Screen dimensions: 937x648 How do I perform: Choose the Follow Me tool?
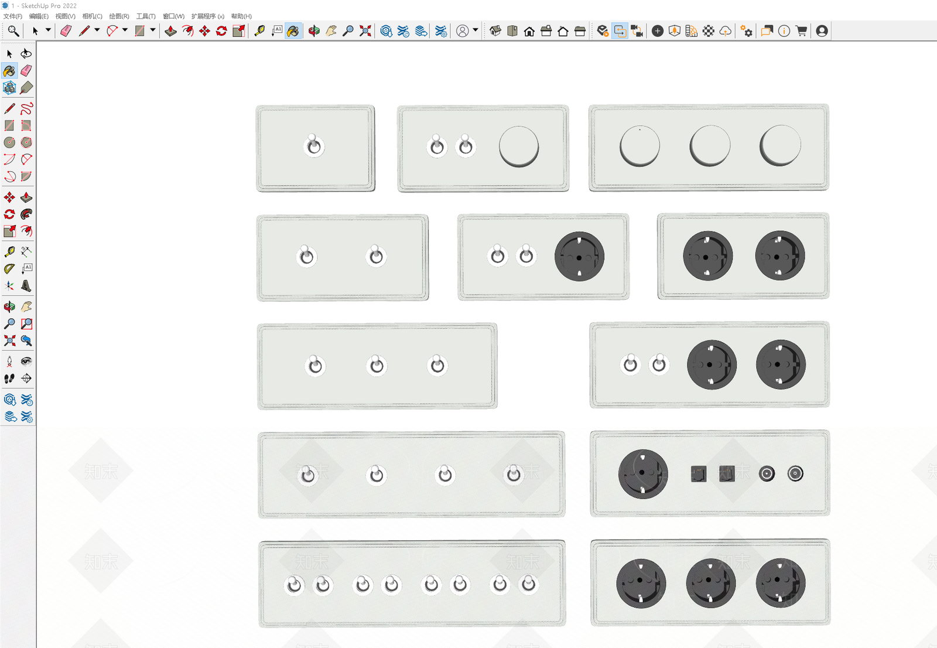pyautogui.click(x=26, y=214)
